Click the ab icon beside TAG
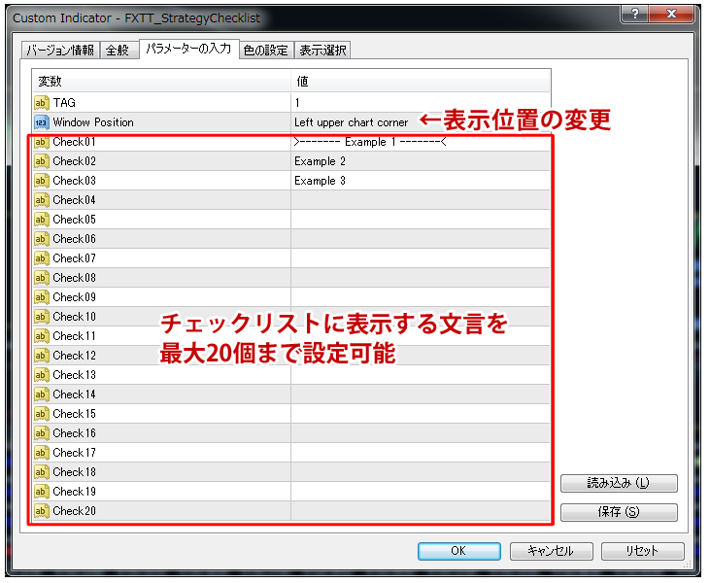Image resolution: width=710 pixels, height=583 pixels. click(42, 103)
